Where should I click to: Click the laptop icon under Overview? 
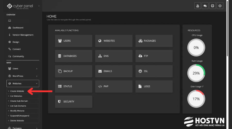coord(10,20)
